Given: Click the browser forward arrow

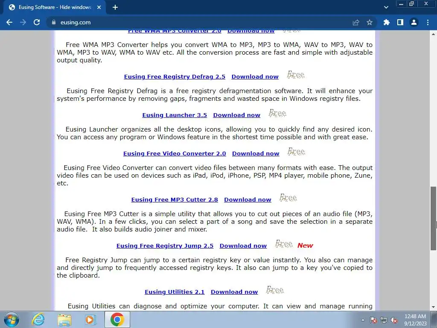Looking at the screenshot, I should pyautogui.click(x=23, y=22).
